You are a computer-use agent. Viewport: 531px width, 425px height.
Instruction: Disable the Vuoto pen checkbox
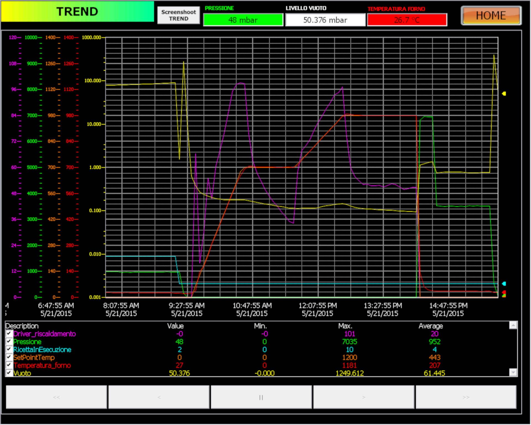point(9,373)
